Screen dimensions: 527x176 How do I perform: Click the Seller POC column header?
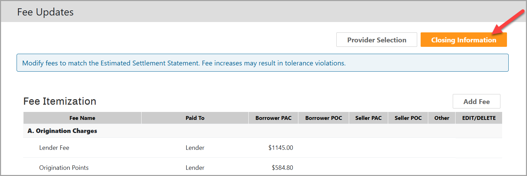[408, 118]
